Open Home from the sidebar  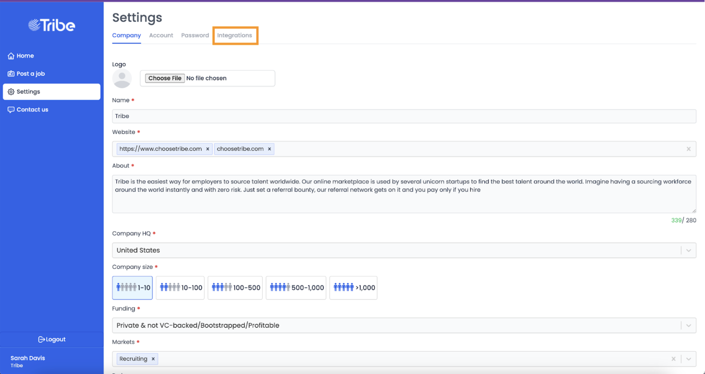pyautogui.click(x=25, y=56)
